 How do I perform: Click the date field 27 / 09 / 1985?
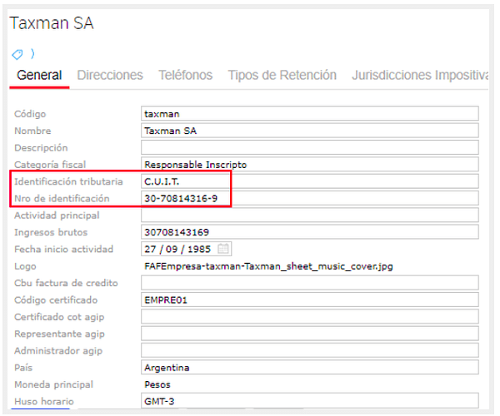click(x=186, y=249)
